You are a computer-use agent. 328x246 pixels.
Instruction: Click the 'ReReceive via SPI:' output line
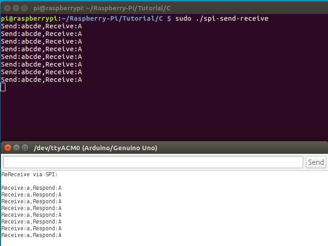[x=30, y=174]
